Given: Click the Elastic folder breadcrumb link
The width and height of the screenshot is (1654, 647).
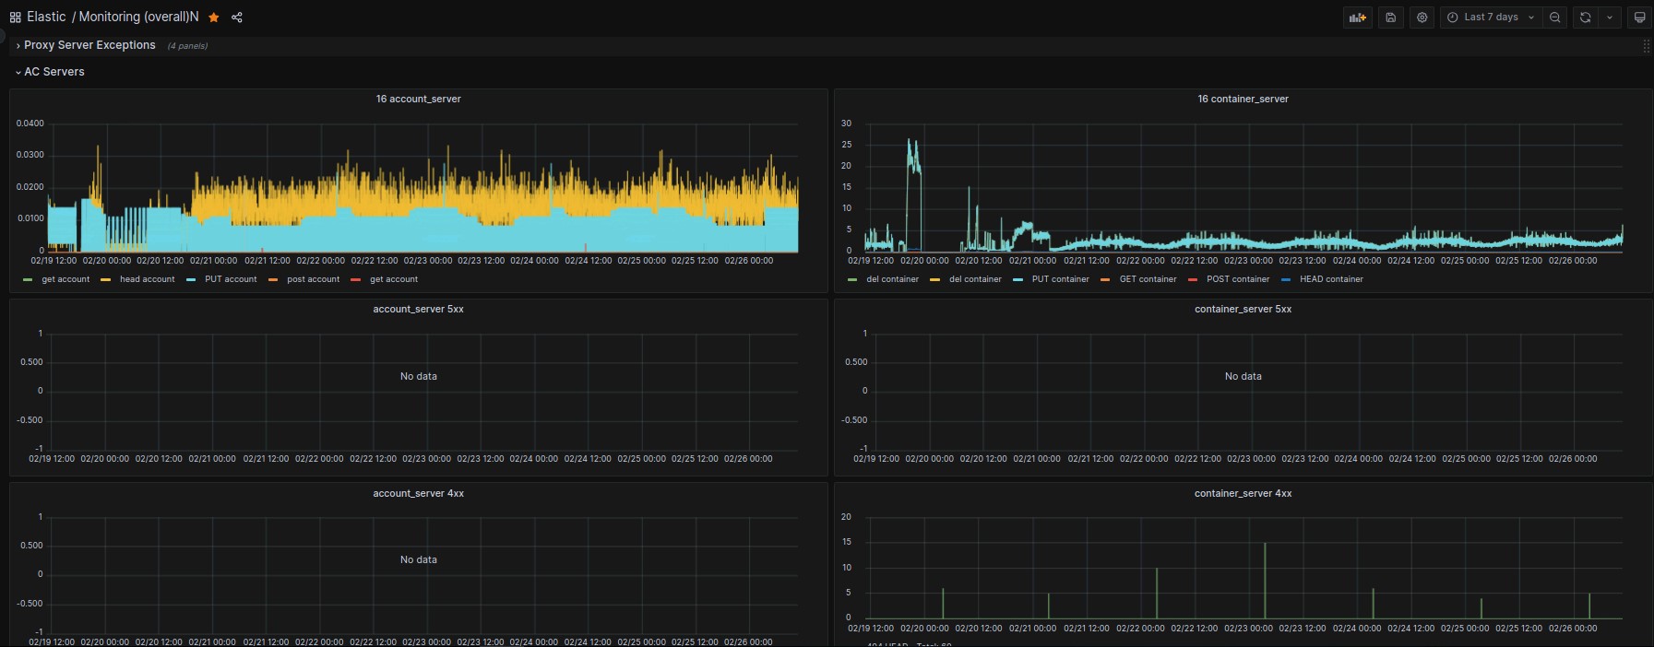Looking at the screenshot, I should (46, 18).
